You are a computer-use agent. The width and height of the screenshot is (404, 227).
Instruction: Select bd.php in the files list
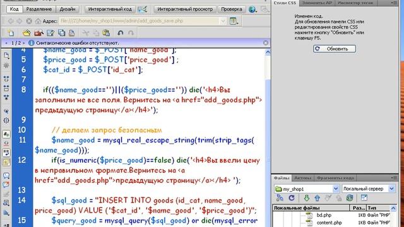(324, 215)
